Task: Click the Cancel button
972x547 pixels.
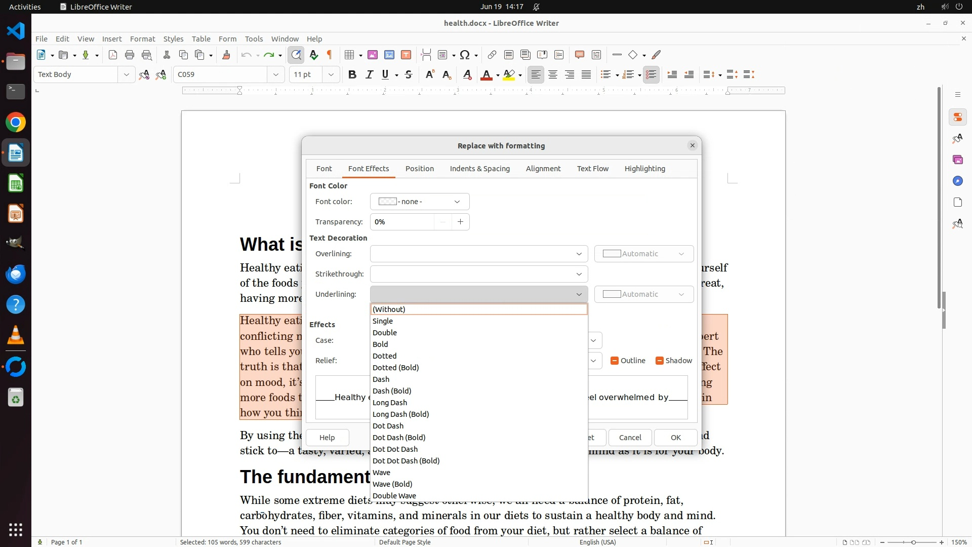Action: pyautogui.click(x=630, y=438)
